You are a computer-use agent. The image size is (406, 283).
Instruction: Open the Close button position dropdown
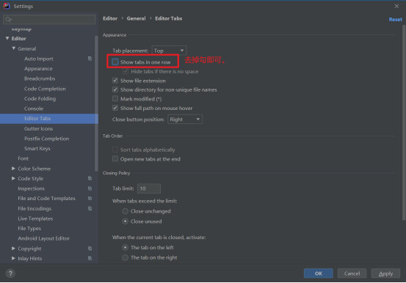click(x=185, y=120)
